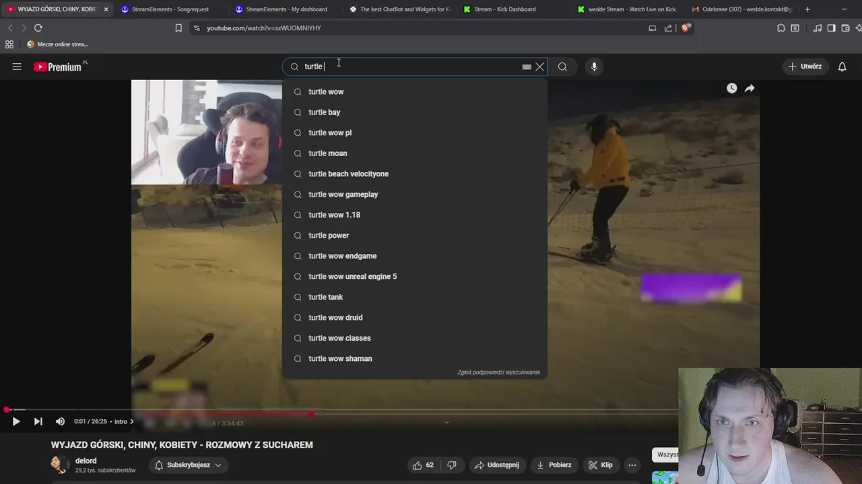Open more actions three-dot menu
This screenshot has width=862, height=484.
[632, 465]
